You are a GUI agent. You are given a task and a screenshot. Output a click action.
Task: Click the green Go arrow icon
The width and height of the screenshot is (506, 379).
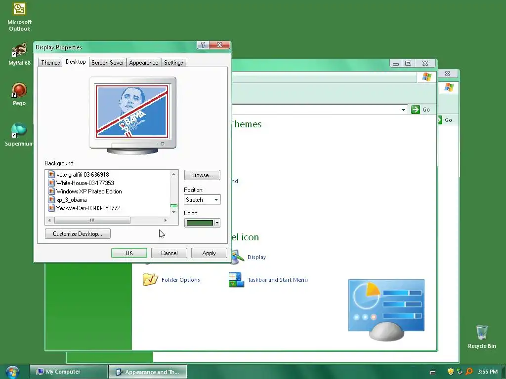[415, 110]
